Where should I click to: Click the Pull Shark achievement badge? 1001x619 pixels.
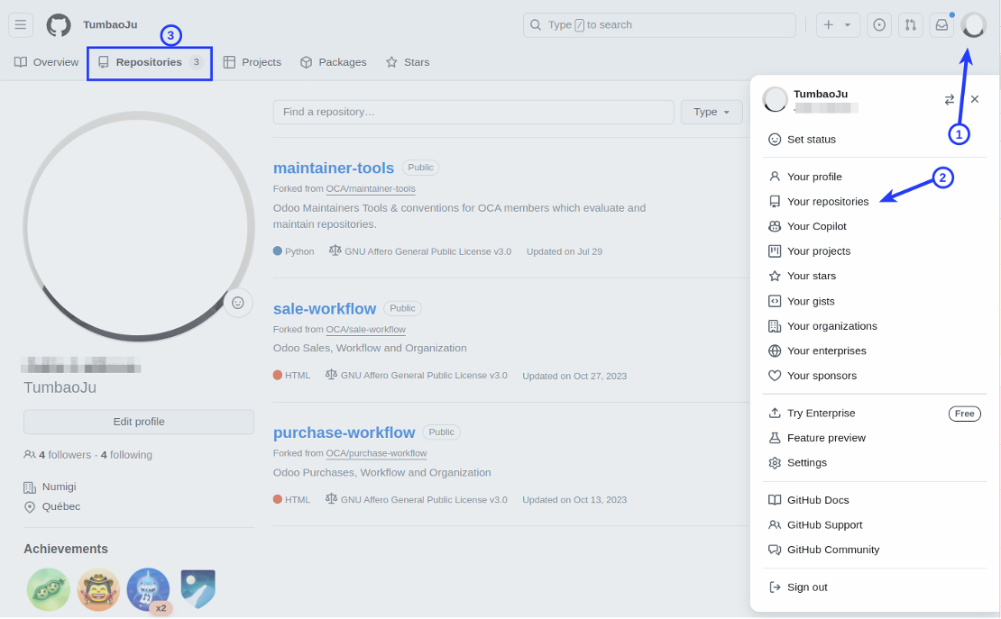[149, 589]
